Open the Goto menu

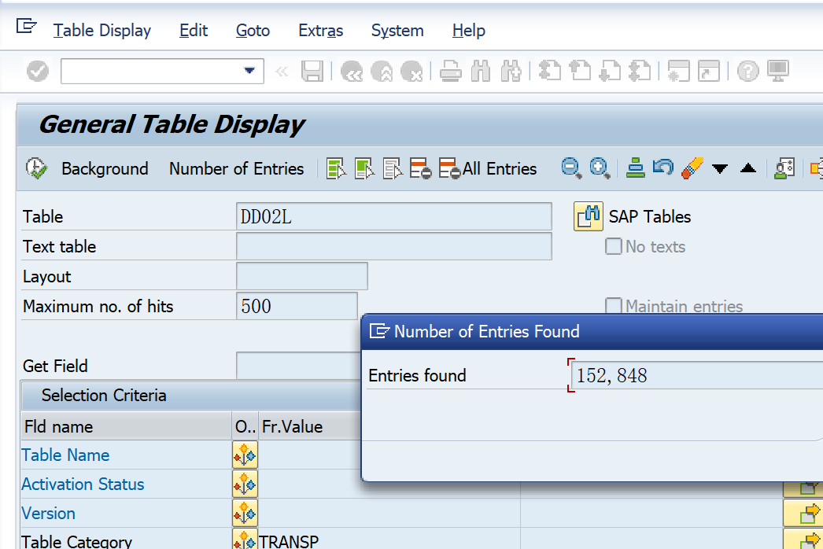253,31
